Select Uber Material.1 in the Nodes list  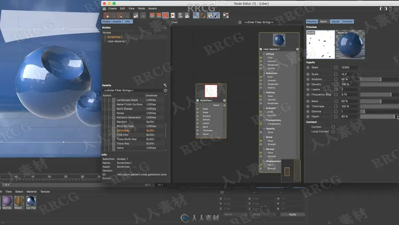pyautogui.click(x=117, y=41)
